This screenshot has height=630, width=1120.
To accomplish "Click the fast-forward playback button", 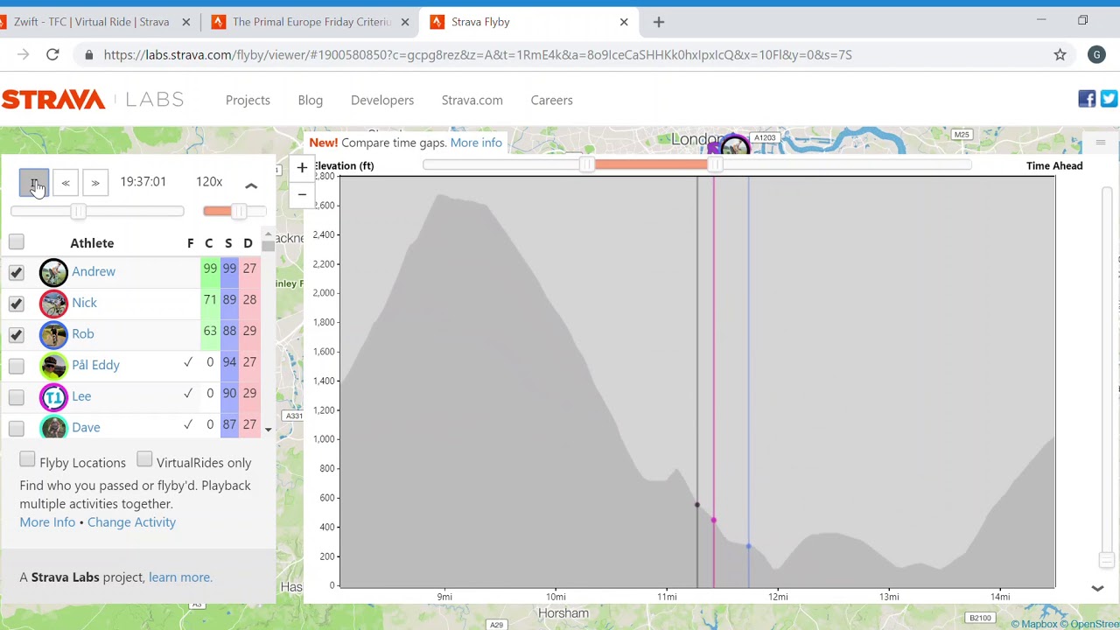I will pyautogui.click(x=95, y=183).
